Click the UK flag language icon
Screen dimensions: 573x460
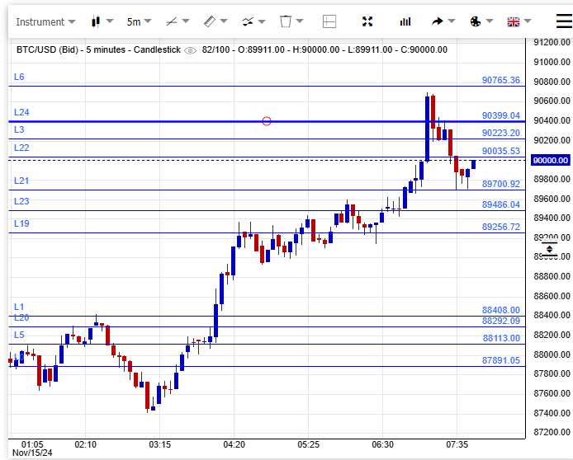click(x=514, y=22)
